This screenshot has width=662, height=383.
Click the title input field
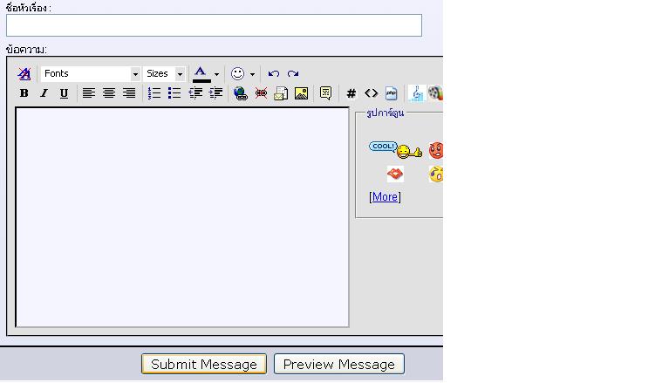point(214,25)
